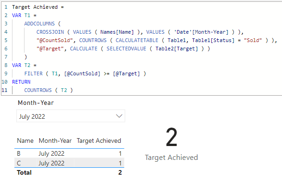This screenshot has width=282, height=189.
Task: Click the card's Target Achieved label
Action: 172,158
